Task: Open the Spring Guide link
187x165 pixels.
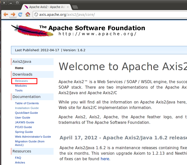Action: [x=24, y=132]
